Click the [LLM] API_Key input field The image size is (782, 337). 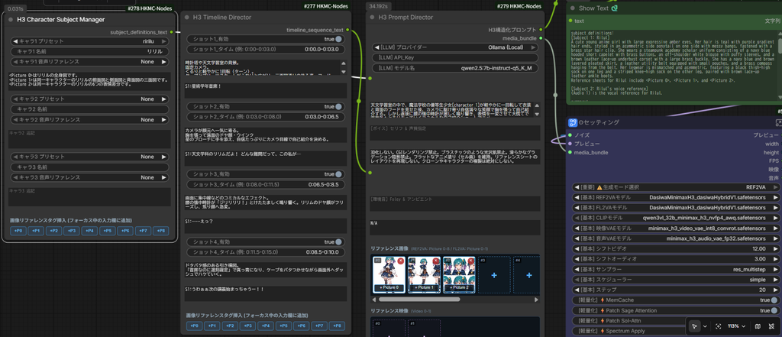click(455, 58)
